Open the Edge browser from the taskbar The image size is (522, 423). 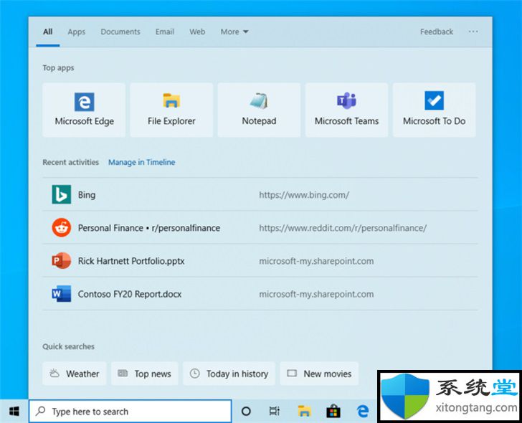(363, 412)
